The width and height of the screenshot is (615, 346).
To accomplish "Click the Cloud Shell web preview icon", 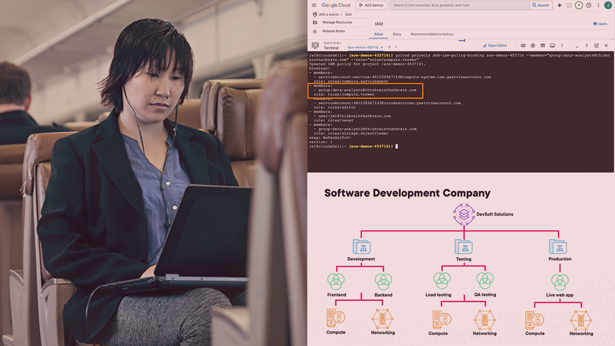I will [x=542, y=46].
